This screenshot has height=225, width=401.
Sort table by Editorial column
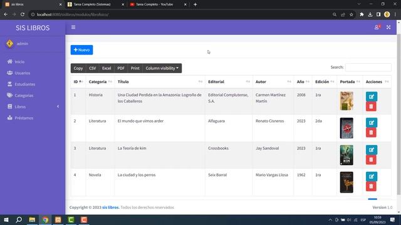point(229,82)
